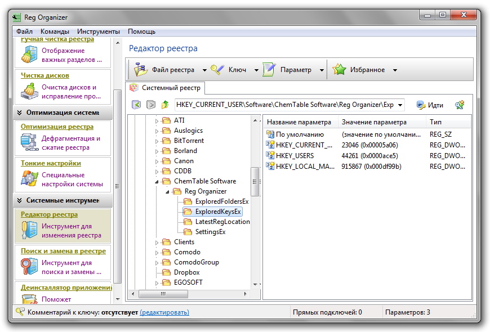490x332 pixels.
Task: Click the registry tree horizontal scrollbar thumb
Action: click(163, 294)
